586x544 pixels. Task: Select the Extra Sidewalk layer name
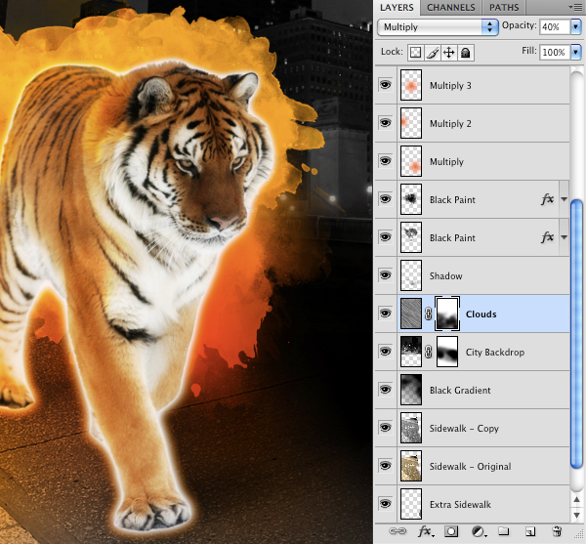coord(460,505)
